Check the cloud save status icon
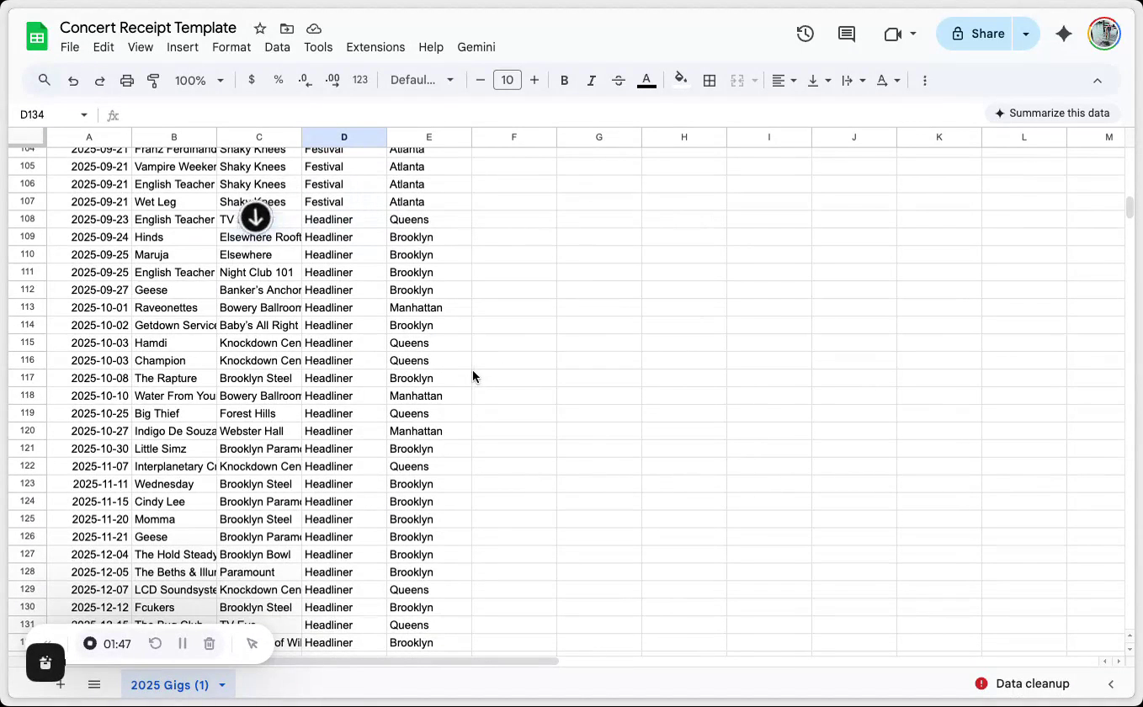Screen dimensions: 1143x707 point(314,29)
